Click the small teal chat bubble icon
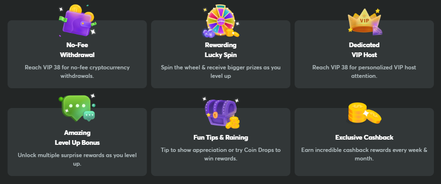The width and height of the screenshot is (441, 184). 90,116
